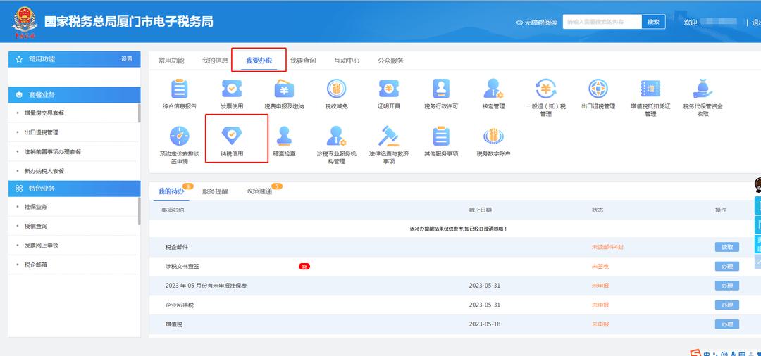The image size is (761, 356).
Task: Open 预约定价安排谈签申请 compass icon
Action: coord(179,136)
